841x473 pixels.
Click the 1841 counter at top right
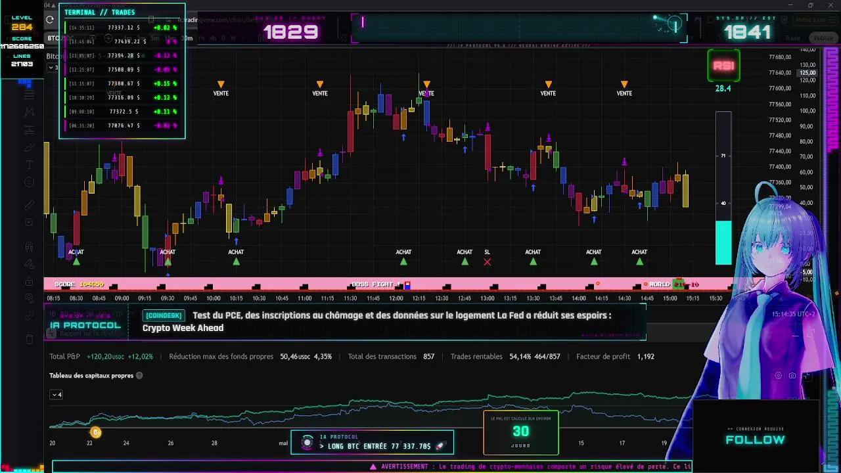click(x=748, y=32)
